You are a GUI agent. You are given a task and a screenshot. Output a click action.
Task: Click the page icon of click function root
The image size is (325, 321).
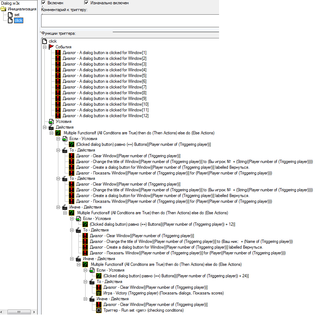[x=45, y=41]
